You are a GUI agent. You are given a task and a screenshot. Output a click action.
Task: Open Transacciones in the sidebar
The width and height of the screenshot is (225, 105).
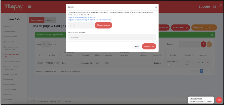(11, 37)
